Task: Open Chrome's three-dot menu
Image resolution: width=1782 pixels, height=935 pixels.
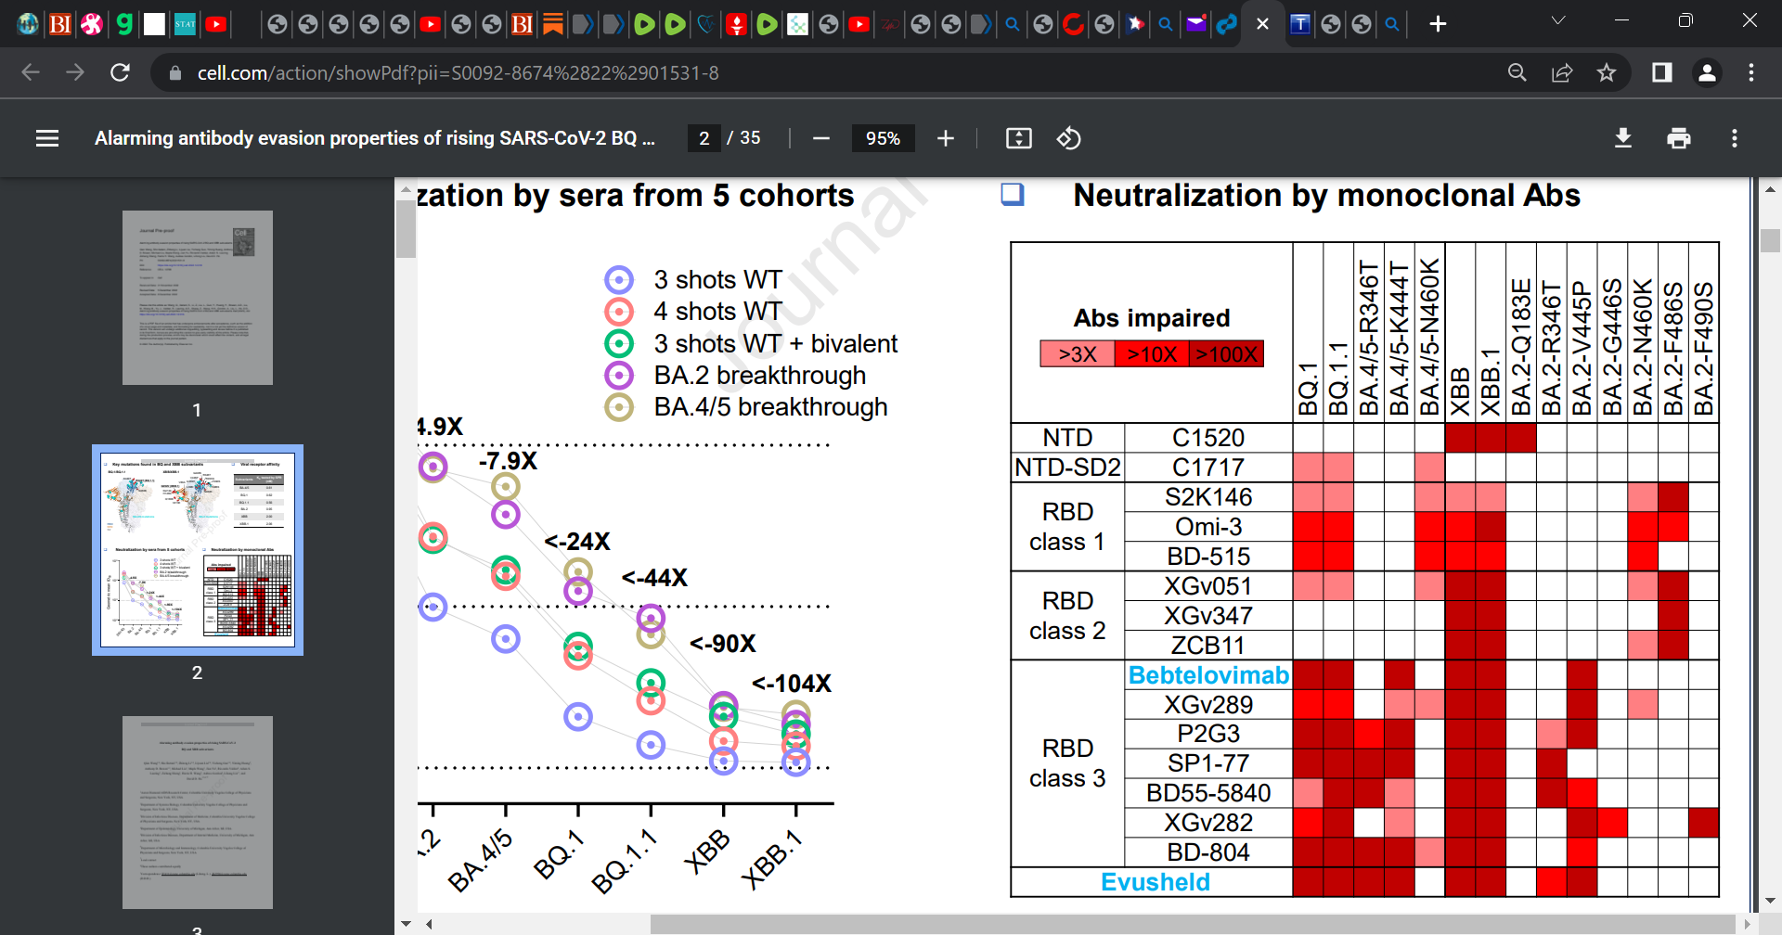Action: click(x=1751, y=72)
